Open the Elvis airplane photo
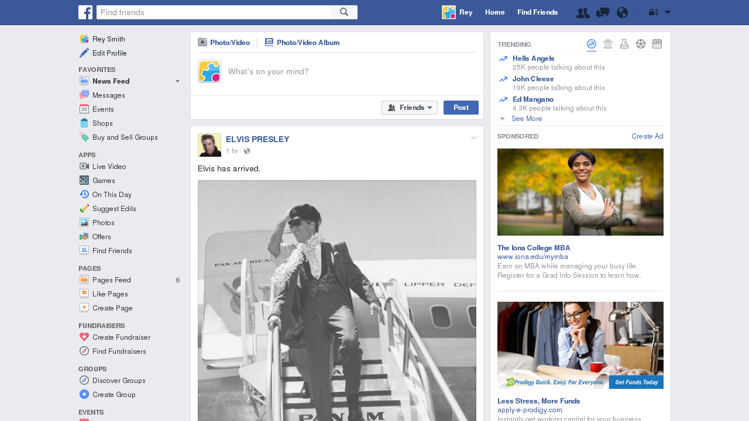This screenshot has width=749, height=421. click(337, 301)
